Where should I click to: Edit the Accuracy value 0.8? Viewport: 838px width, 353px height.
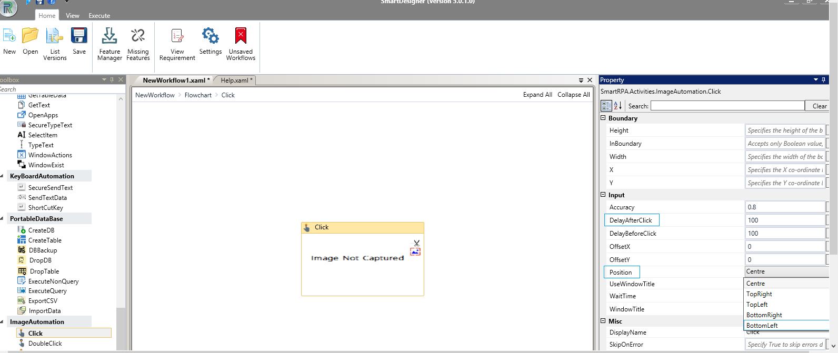click(x=785, y=207)
